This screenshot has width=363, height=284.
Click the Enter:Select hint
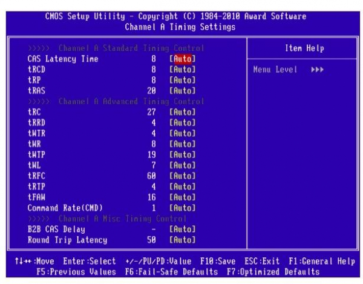90,261
